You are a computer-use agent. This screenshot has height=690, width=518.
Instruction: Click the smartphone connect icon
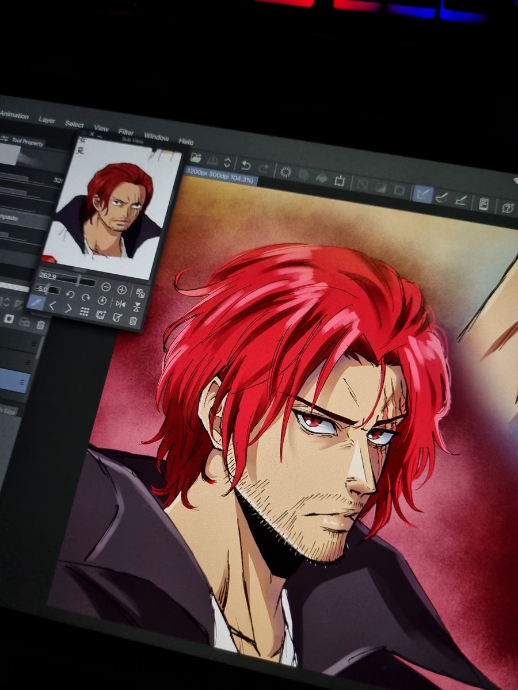[x=483, y=204]
